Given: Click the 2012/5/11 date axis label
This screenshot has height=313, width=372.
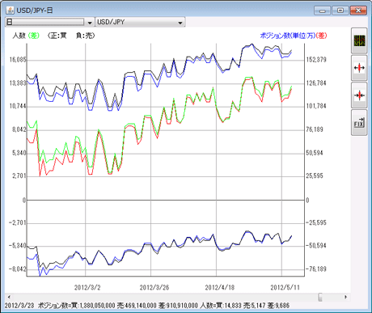Looking at the screenshot, I should (285, 287).
